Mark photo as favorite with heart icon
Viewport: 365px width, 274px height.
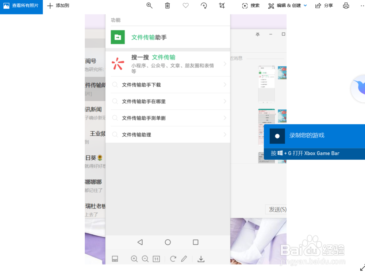[185, 5]
